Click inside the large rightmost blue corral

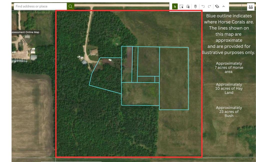point(174,79)
